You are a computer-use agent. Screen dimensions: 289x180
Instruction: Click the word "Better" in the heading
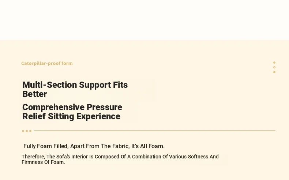(x=34, y=94)
